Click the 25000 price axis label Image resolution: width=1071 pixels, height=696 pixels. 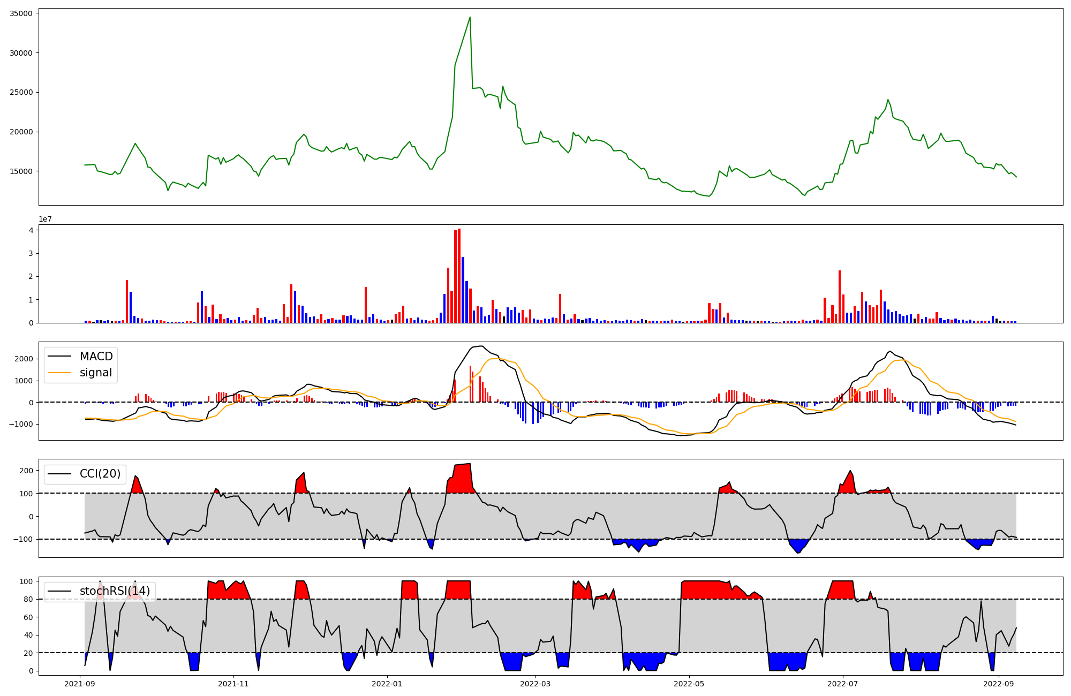[21, 92]
